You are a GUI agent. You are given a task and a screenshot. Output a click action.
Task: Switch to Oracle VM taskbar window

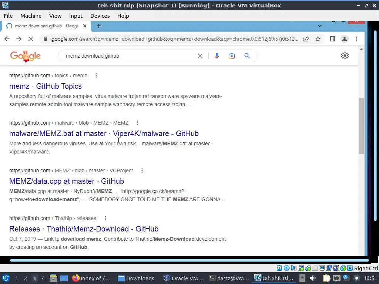point(184,278)
